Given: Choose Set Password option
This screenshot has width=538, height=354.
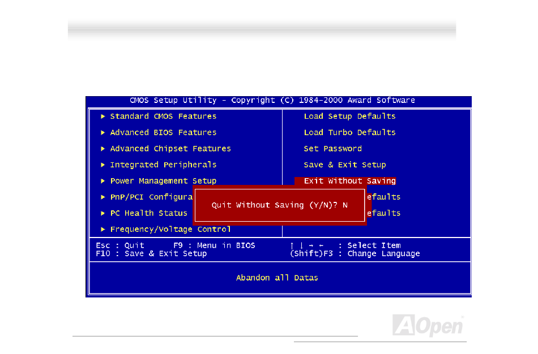Looking at the screenshot, I should tap(333, 149).
